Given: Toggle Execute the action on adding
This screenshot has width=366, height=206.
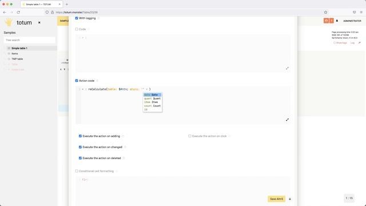Looking at the screenshot, I should pyautogui.click(x=80, y=136).
